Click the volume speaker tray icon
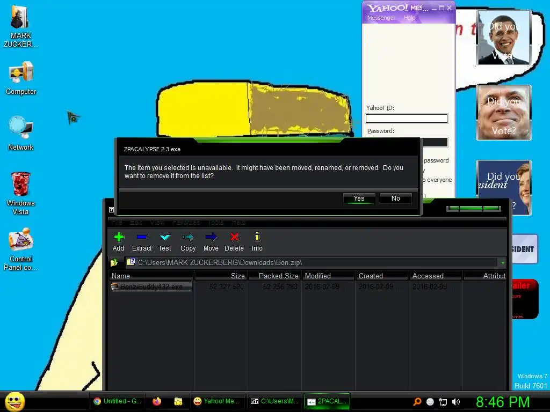 click(x=456, y=401)
